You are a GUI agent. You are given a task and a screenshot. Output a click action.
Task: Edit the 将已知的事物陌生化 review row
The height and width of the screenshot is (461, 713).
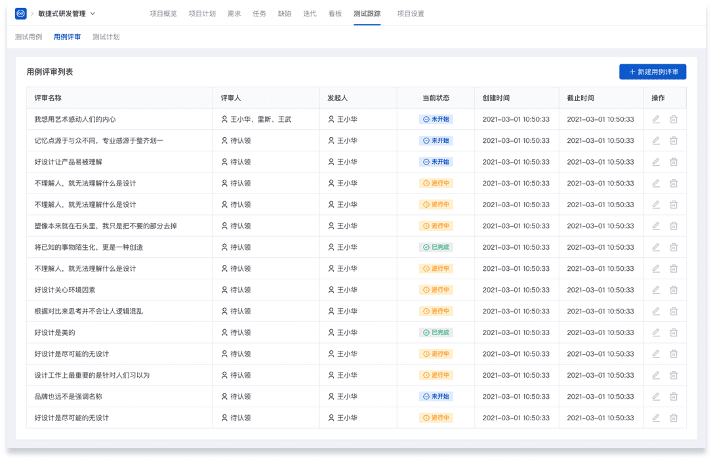coord(656,247)
